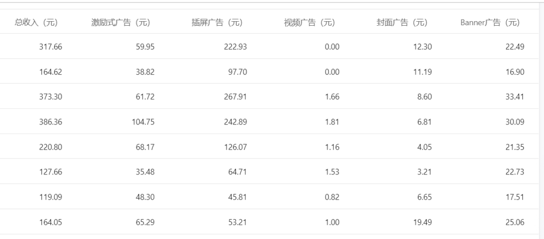Select the total income cell 164.62
Screen dimensions: 544x239
pyautogui.click(x=51, y=72)
